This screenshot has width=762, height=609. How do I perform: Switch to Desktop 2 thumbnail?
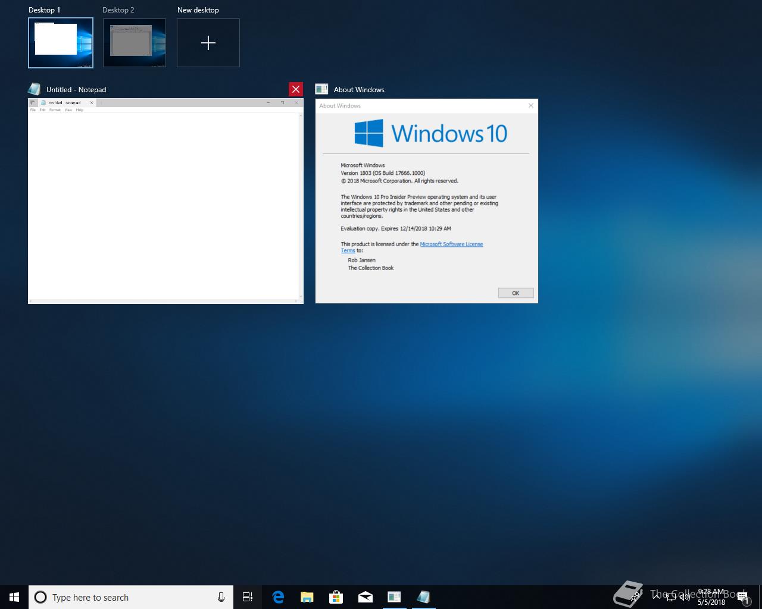coord(135,43)
